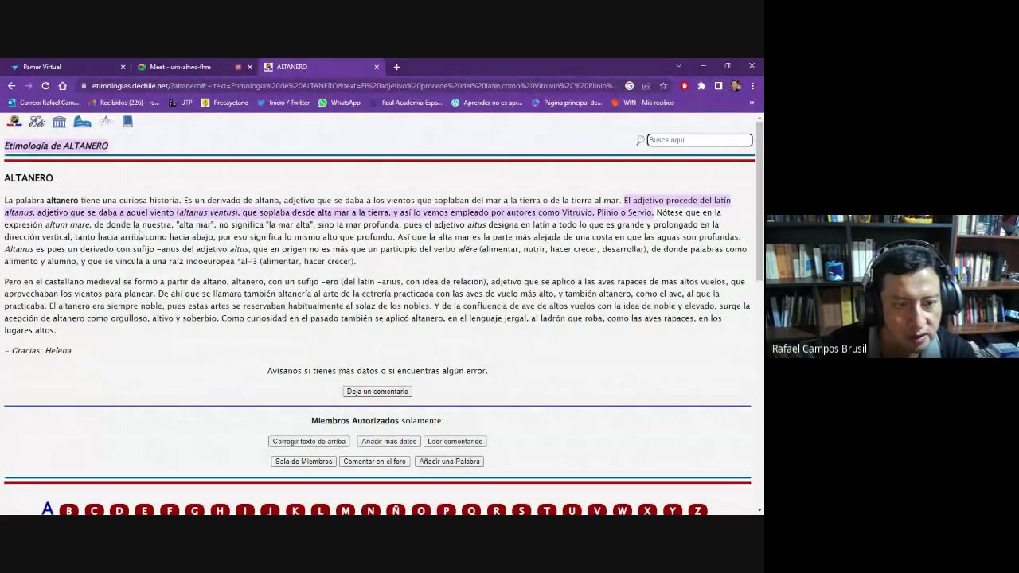Viewport: 1019px width, 573px height.
Task: Click 'Añadir más datos' button
Action: [x=388, y=442]
